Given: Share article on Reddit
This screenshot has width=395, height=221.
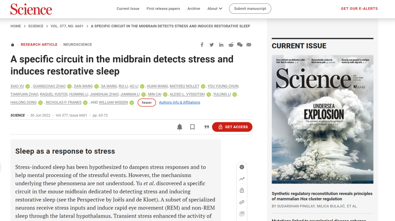Looking at the screenshot, I should point(231,45).
